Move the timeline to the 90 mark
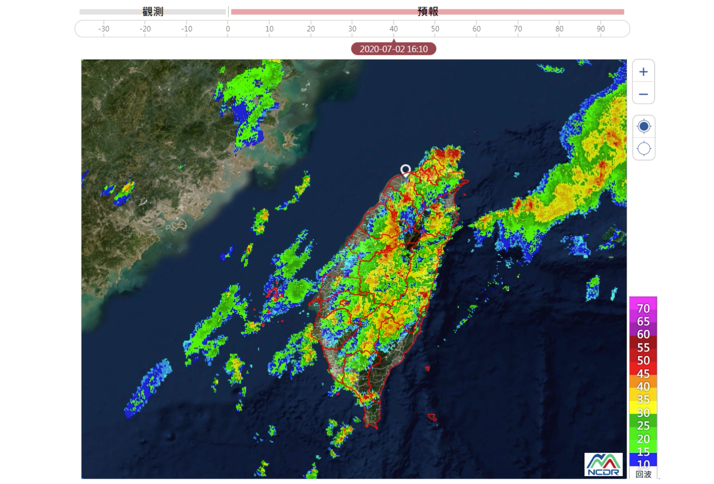Viewport: 714px width, 484px height. [x=601, y=29]
